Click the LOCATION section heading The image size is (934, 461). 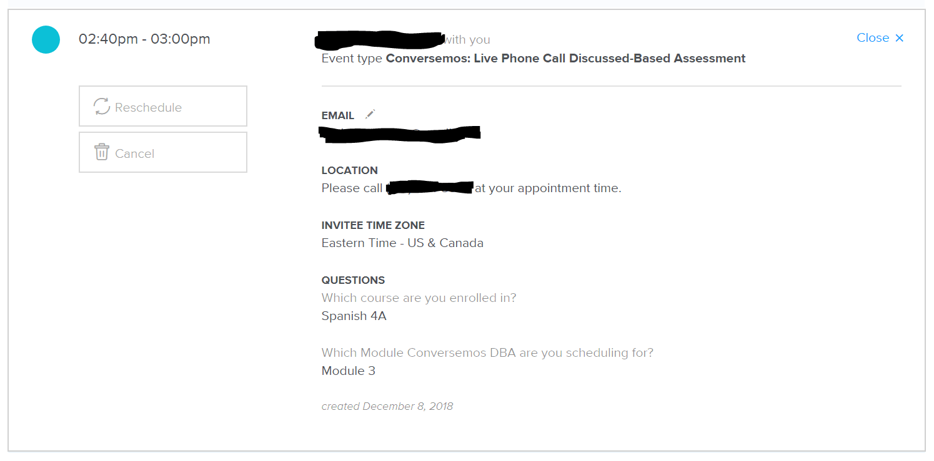pos(349,170)
